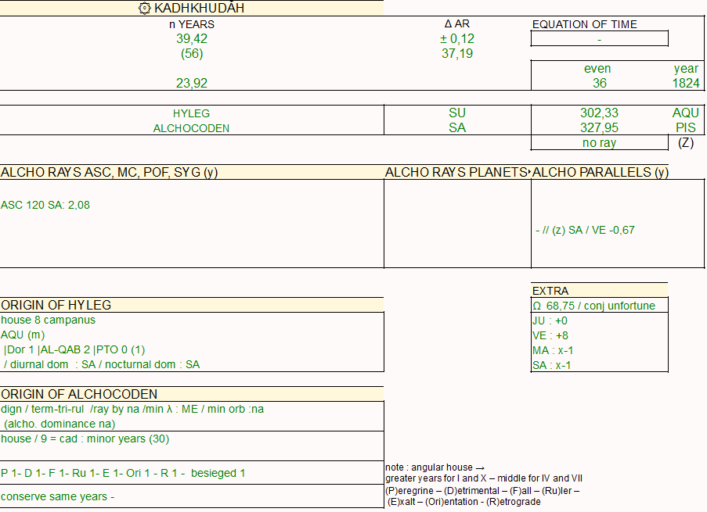Click the 'house 8 campanus' line
707x512 pixels.
coord(49,320)
